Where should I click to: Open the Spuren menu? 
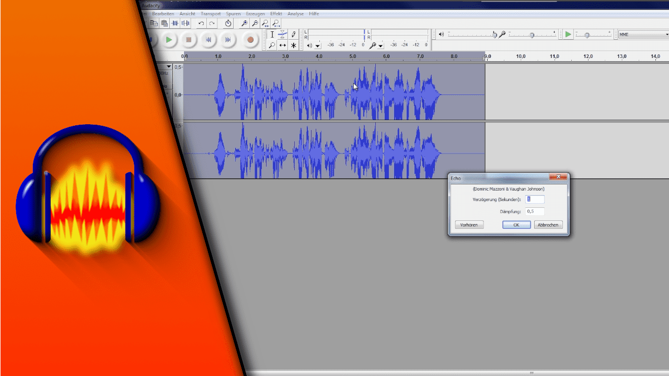[234, 14]
